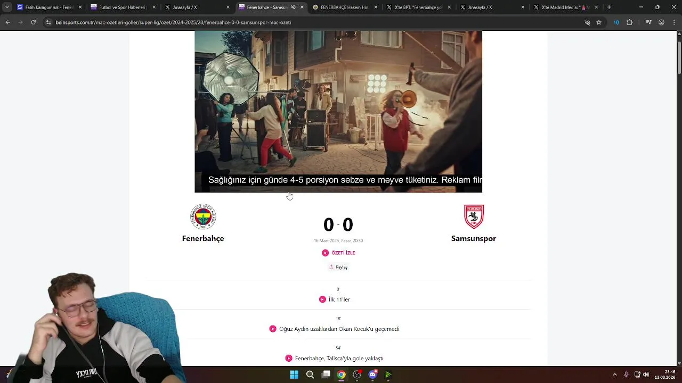View site information icon in address bar
Viewport: 682px width, 383px height.
(x=48, y=22)
